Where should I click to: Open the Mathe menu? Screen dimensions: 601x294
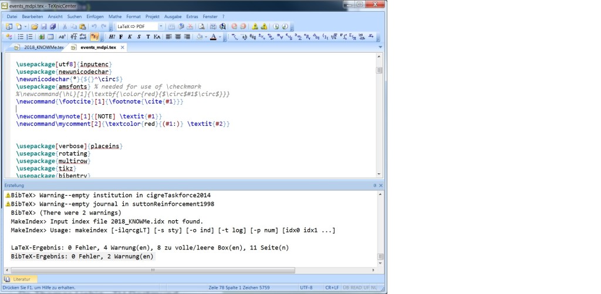(x=115, y=16)
